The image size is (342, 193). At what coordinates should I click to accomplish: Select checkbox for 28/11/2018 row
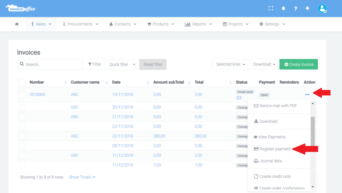(x=22, y=146)
